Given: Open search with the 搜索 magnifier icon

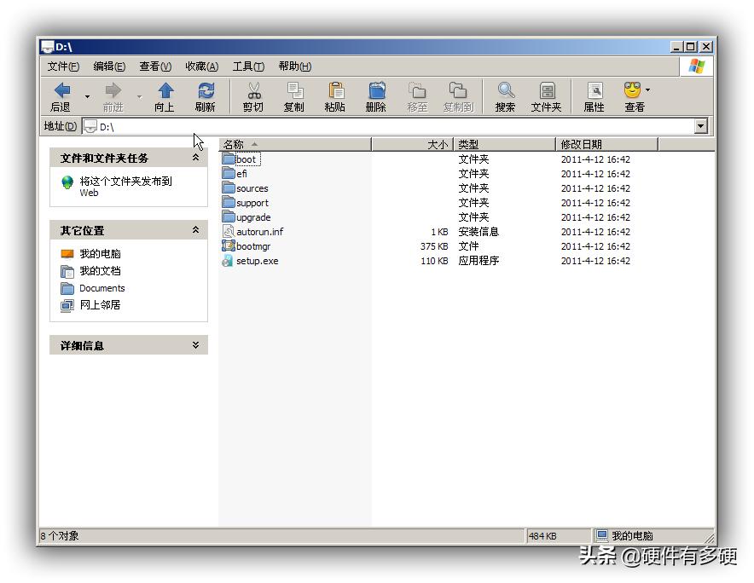Looking at the screenshot, I should pos(505,90).
